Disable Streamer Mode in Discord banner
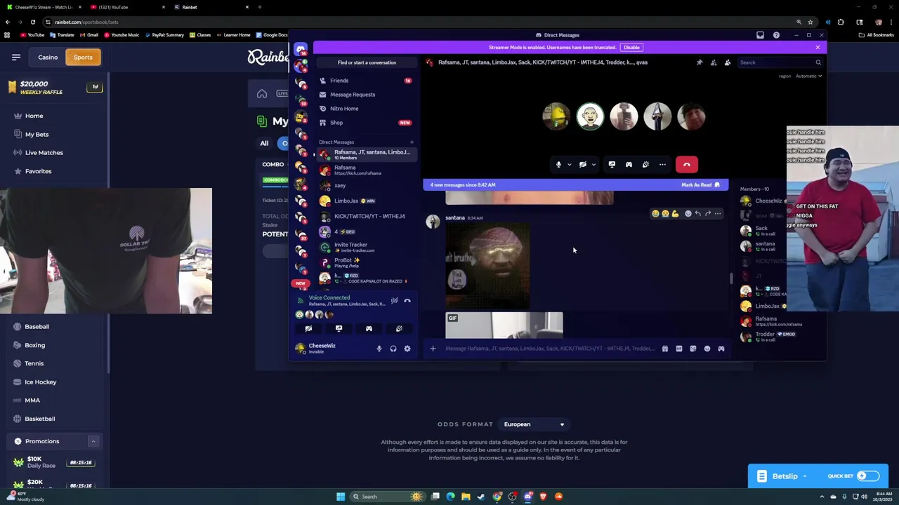Viewport: 899px width, 505px height. click(631, 47)
